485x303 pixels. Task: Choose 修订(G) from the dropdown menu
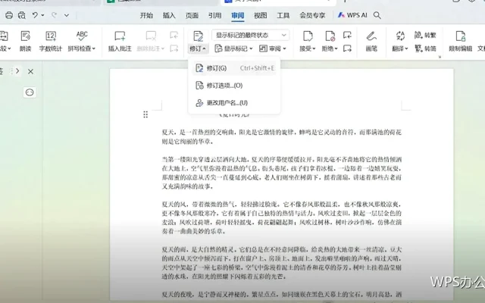pyautogui.click(x=234, y=68)
